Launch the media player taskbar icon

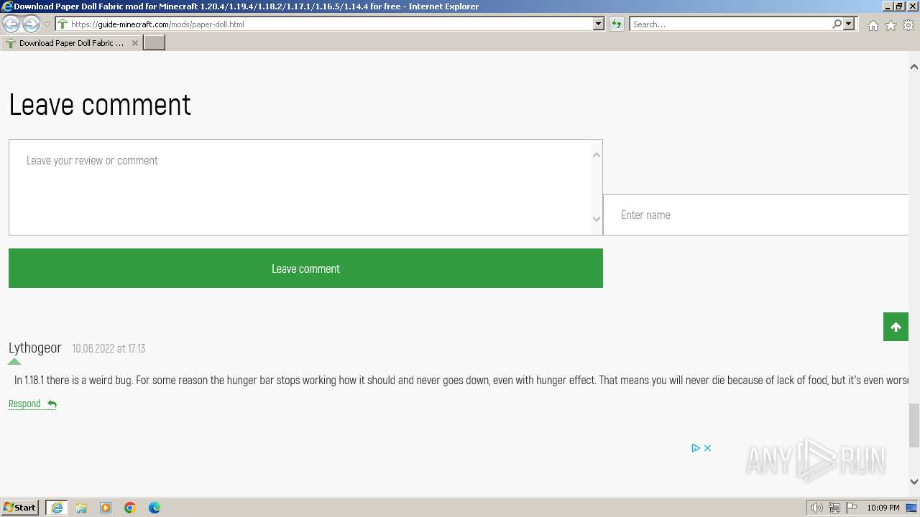point(106,508)
